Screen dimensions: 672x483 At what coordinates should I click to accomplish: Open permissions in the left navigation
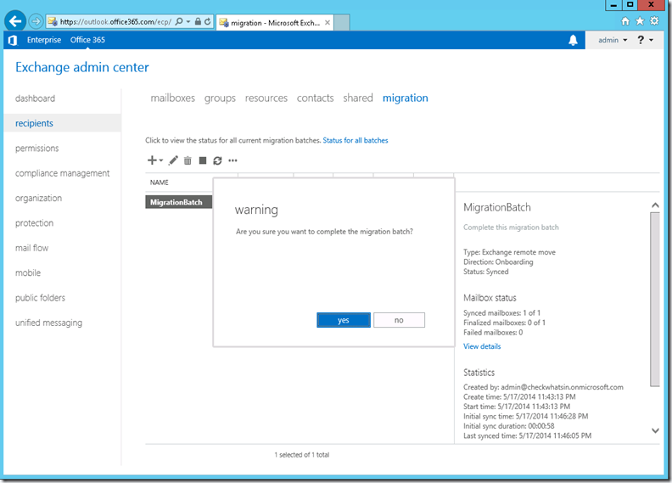coord(36,149)
